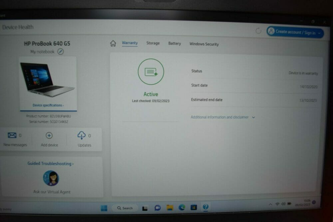Launch Microsoft Edge from the taskbar

coord(182,207)
